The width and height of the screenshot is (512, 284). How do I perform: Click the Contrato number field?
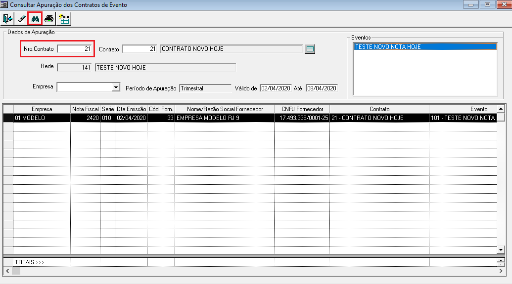click(140, 49)
